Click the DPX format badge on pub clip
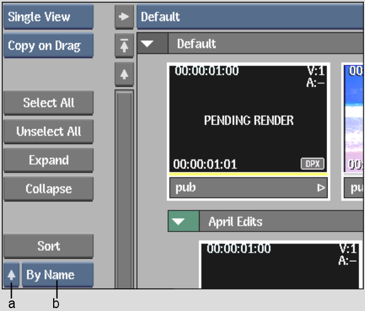Image resolution: width=365 pixels, height=311 pixels. point(312,164)
